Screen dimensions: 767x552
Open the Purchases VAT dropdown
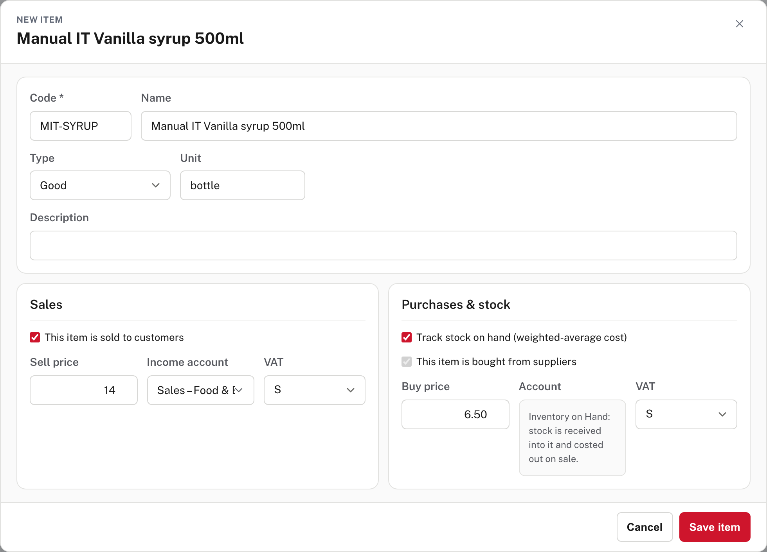click(x=686, y=414)
